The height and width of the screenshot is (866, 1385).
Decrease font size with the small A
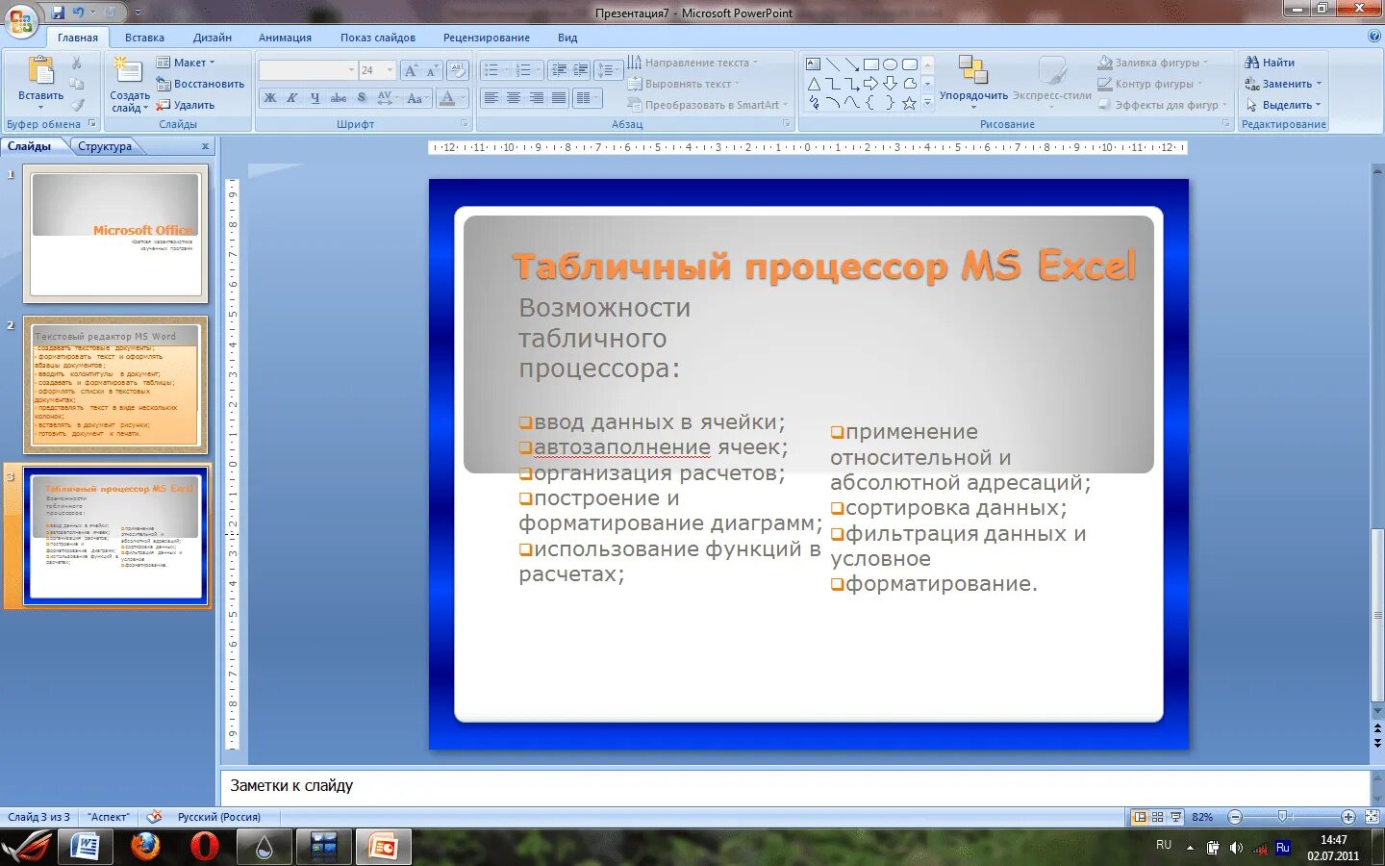click(x=432, y=70)
